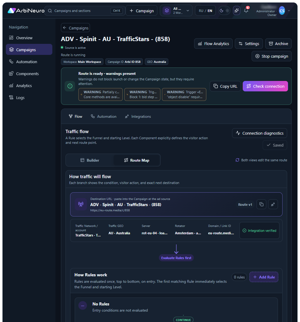Viewport: 300px width, 322px height.
Task: Select Campaigns in navigation sidebar
Action: tap(29, 49)
